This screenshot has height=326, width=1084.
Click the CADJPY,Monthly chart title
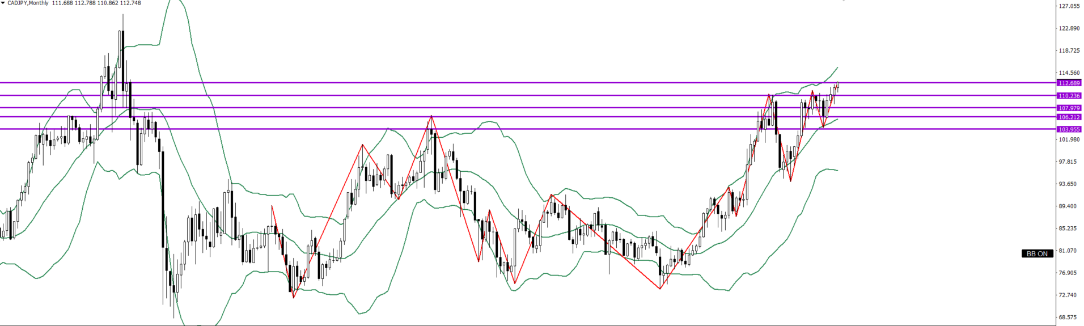pos(27,3)
